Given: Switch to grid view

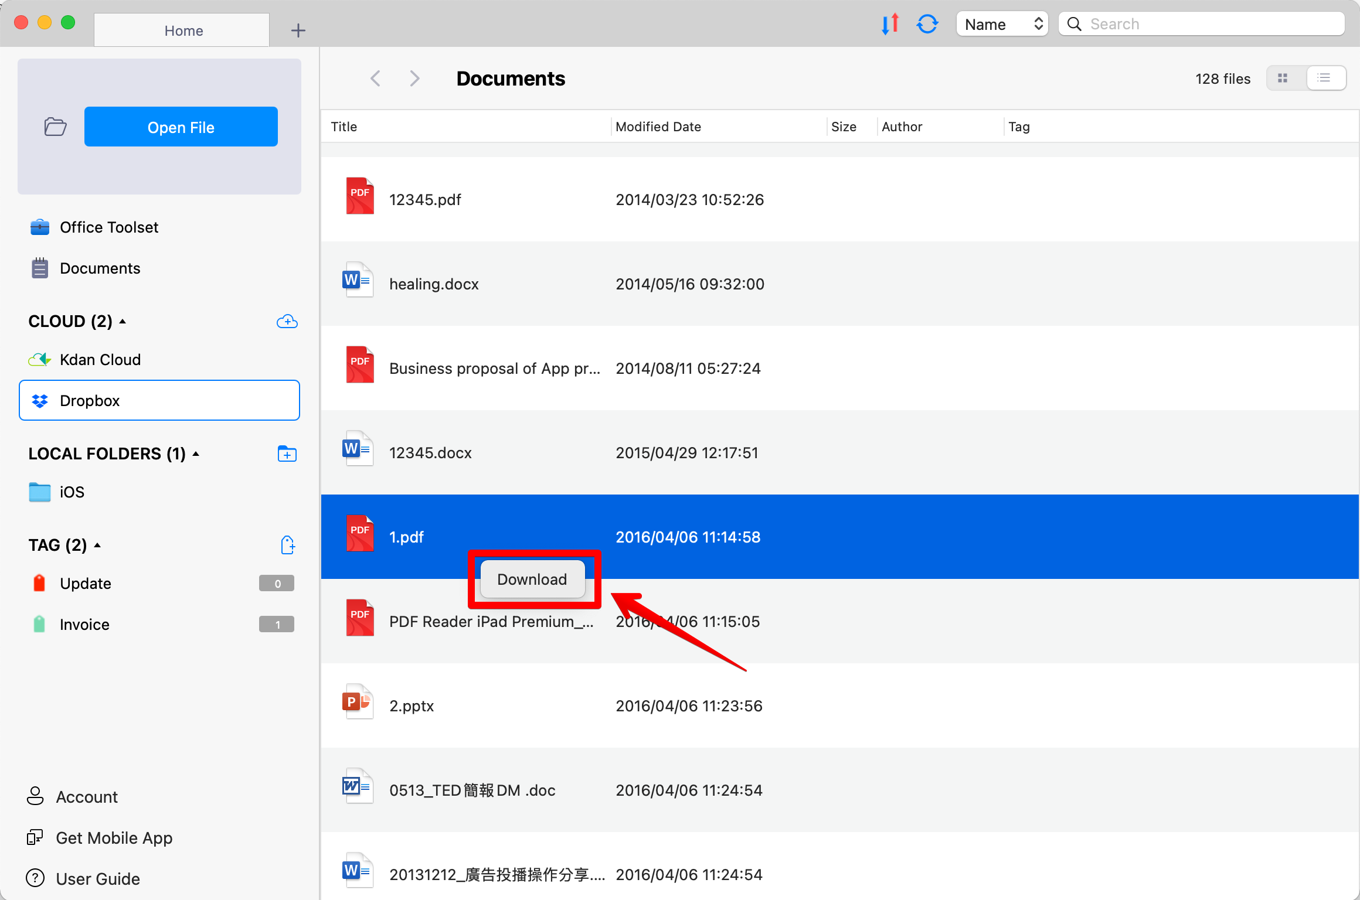Looking at the screenshot, I should 1283,79.
